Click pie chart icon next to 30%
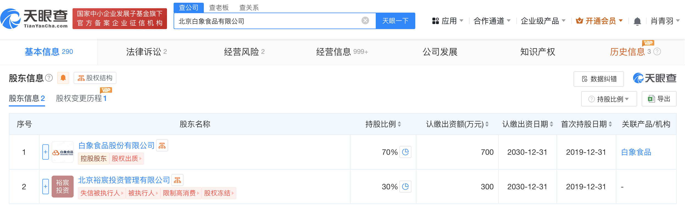The height and width of the screenshot is (214, 685). tap(405, 187)
